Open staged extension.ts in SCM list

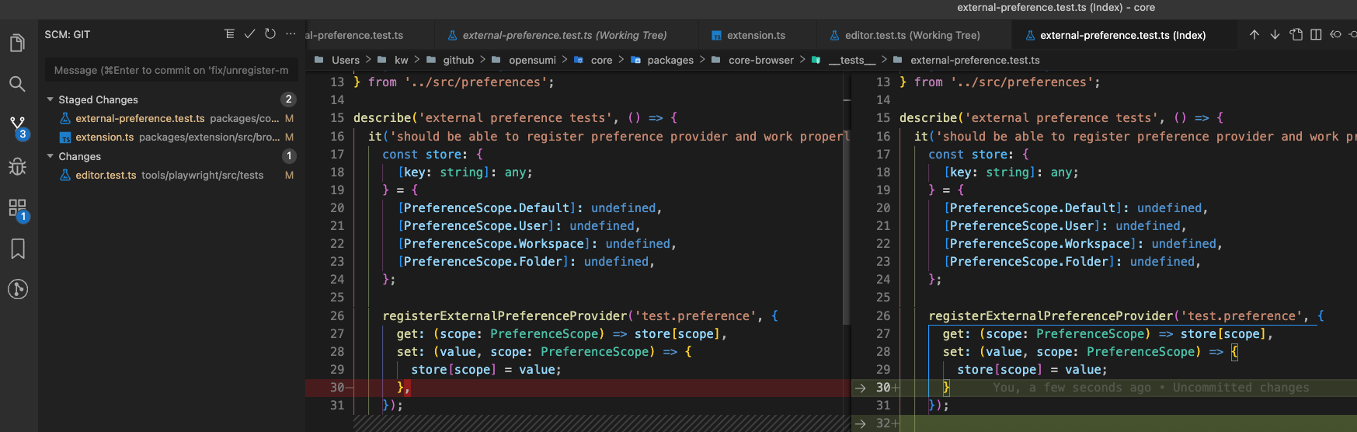[x=171, y=137]
